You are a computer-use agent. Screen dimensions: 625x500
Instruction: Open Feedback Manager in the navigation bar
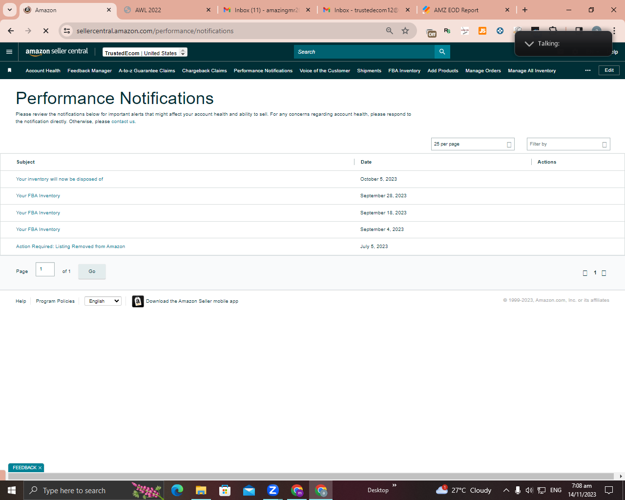[x=90, y=71]
